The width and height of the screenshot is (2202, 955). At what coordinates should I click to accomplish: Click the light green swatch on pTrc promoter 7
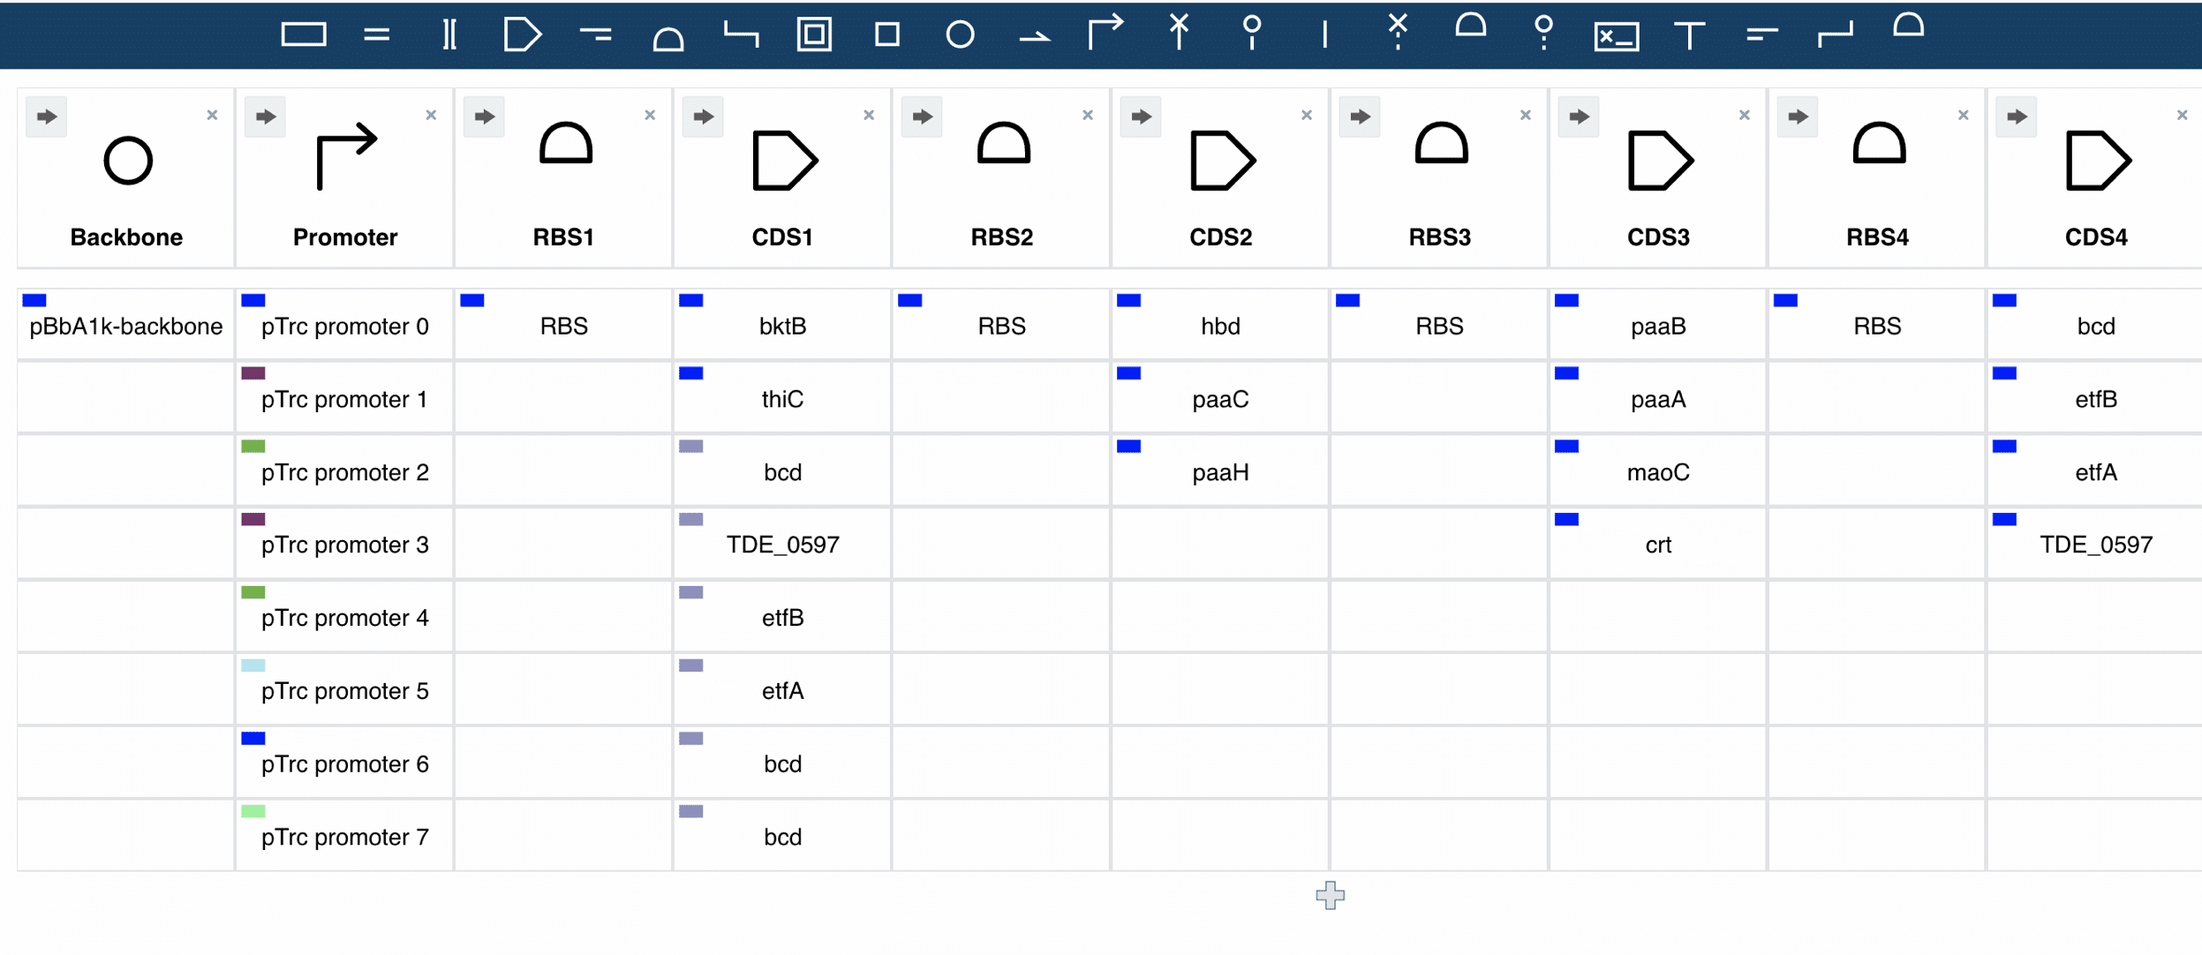(253, 811)
